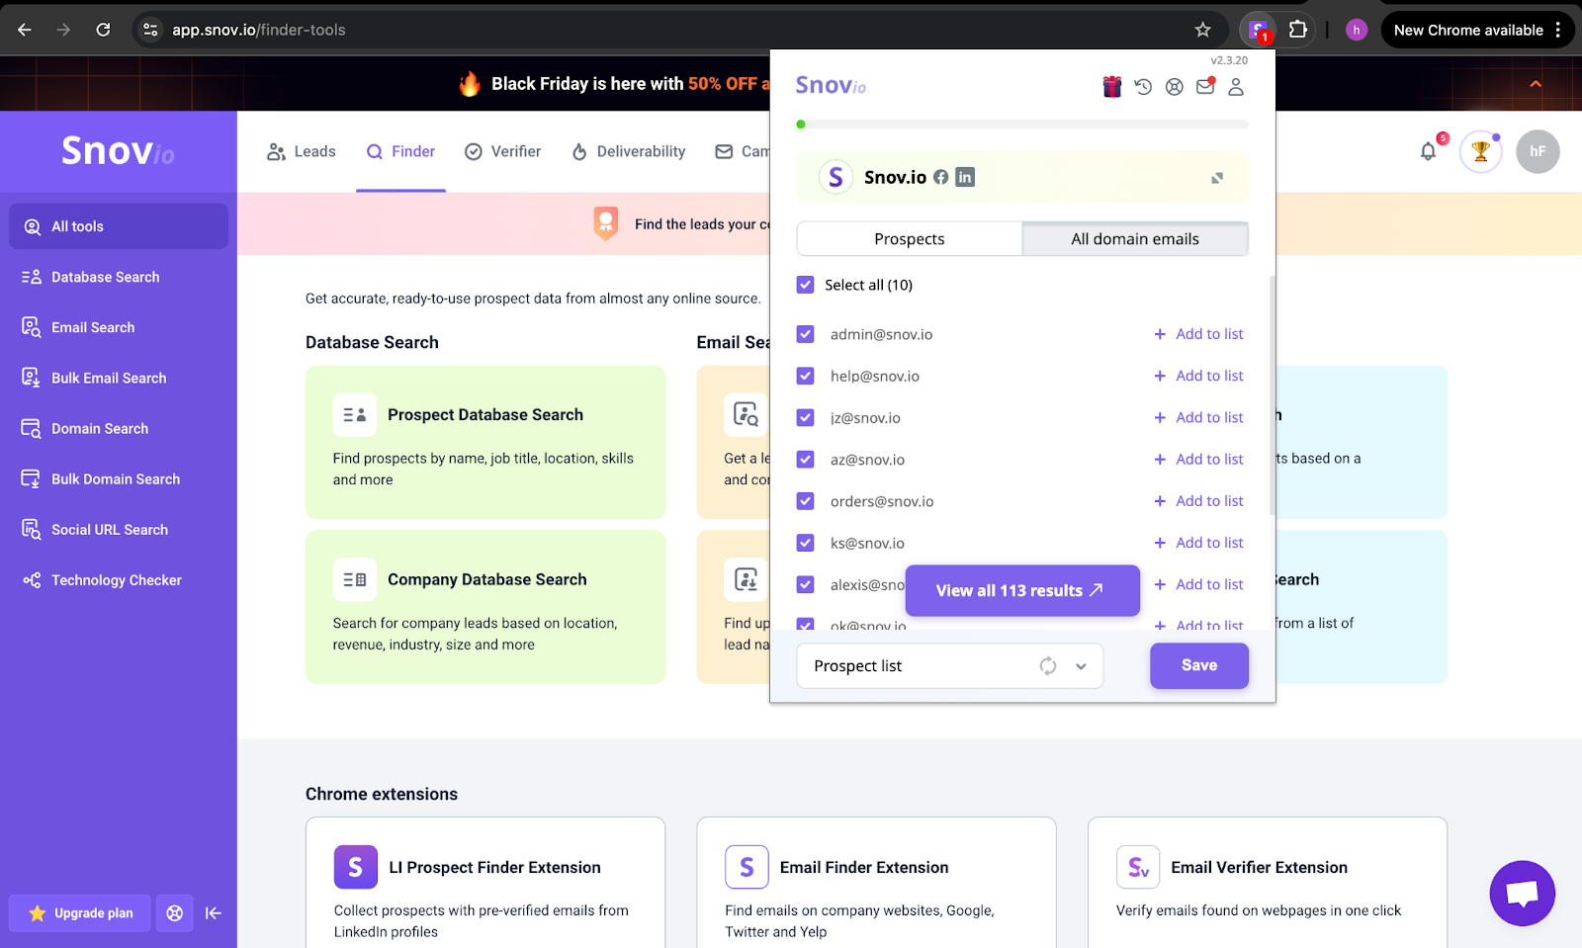Open the notifications bell
1582x948 pixels.
coord(1428,151)
